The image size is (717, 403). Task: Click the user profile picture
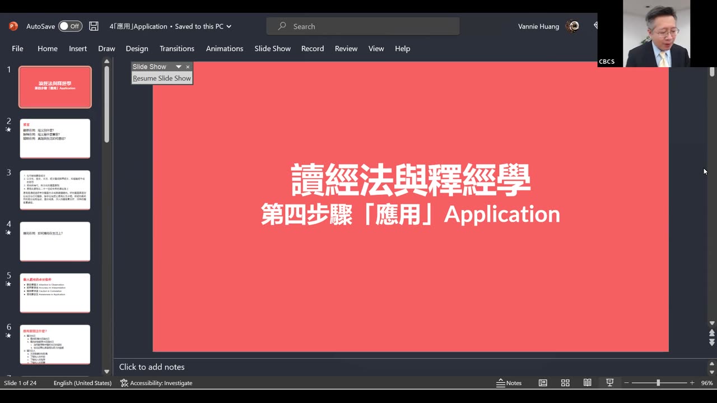click(572, 26)
